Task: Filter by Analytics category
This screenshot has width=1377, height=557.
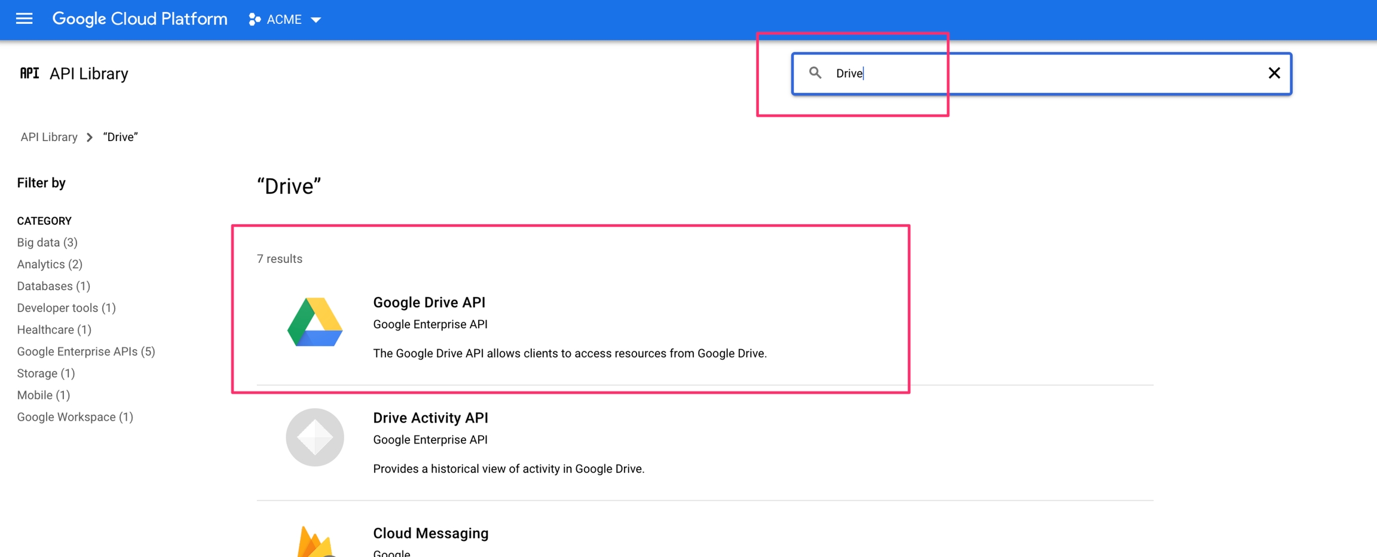Action: (x=50, y=264)
